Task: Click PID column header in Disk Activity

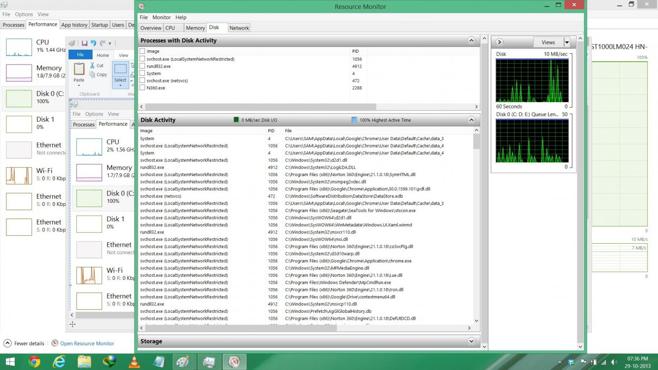Action: click(271, 131)
